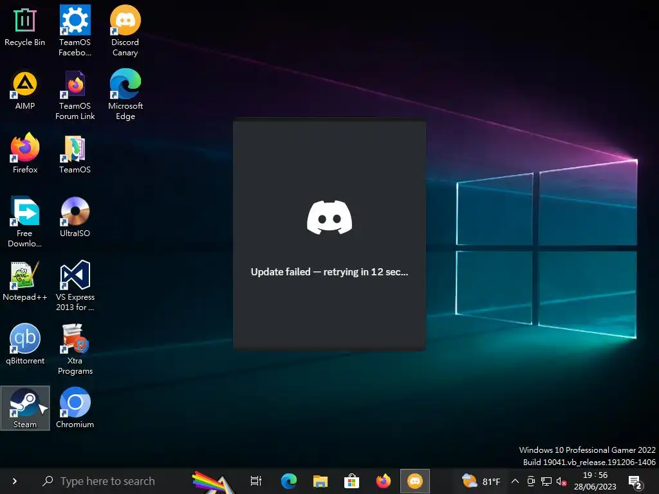Open Task View on the taskbar

click(x=256, y=481)
